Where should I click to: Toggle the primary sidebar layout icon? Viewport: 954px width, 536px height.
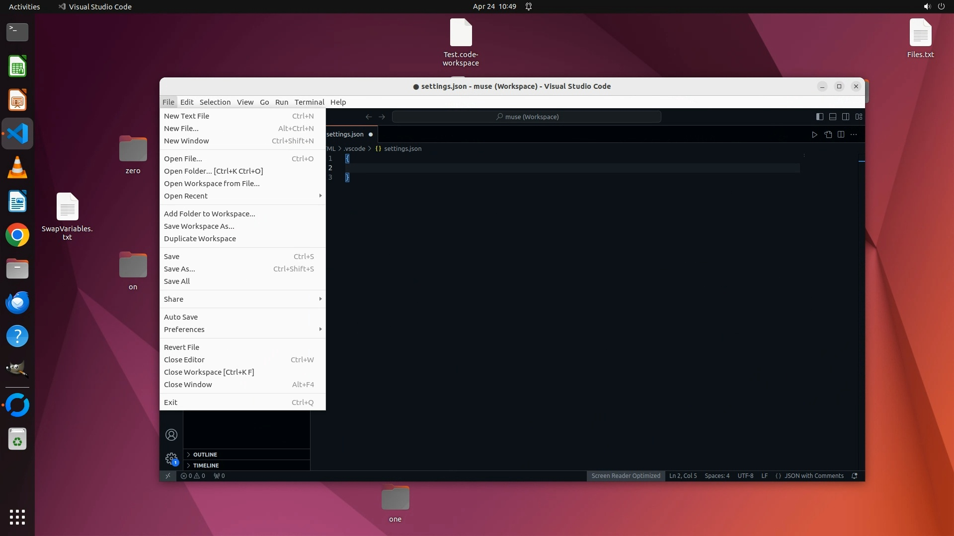pos(819,117)
